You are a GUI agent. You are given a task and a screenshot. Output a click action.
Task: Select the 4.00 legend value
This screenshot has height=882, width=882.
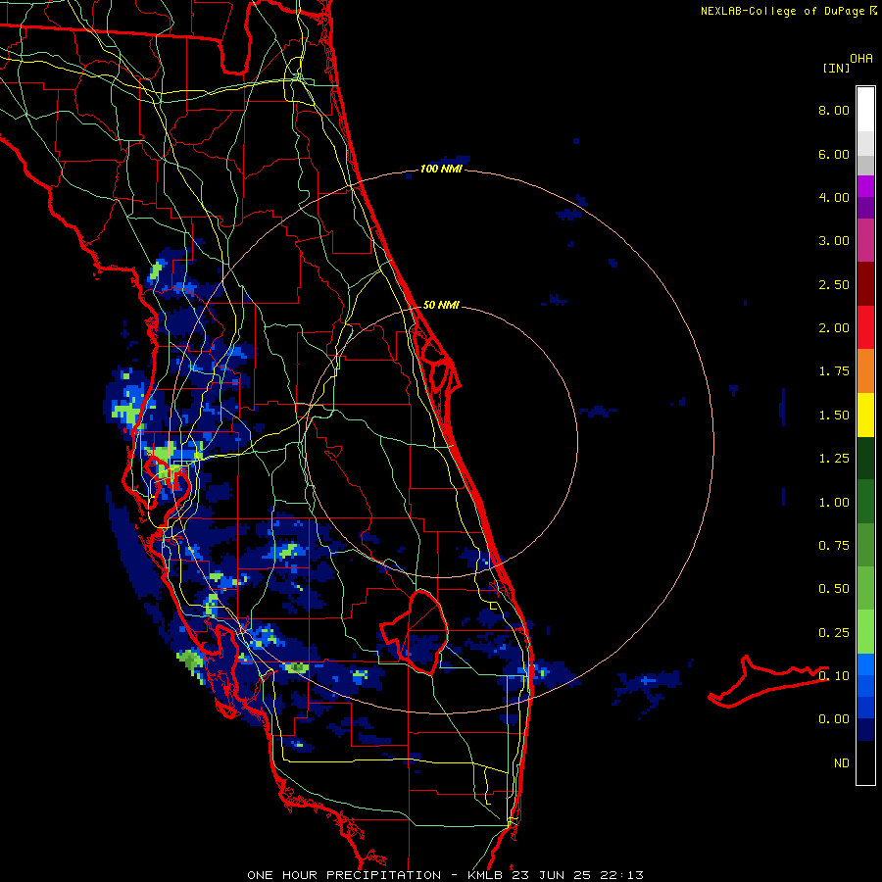click(834, 197)
